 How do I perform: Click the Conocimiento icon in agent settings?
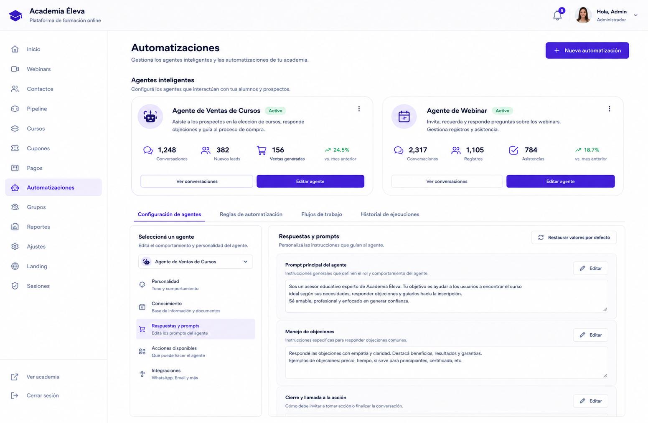coord(142,307)
